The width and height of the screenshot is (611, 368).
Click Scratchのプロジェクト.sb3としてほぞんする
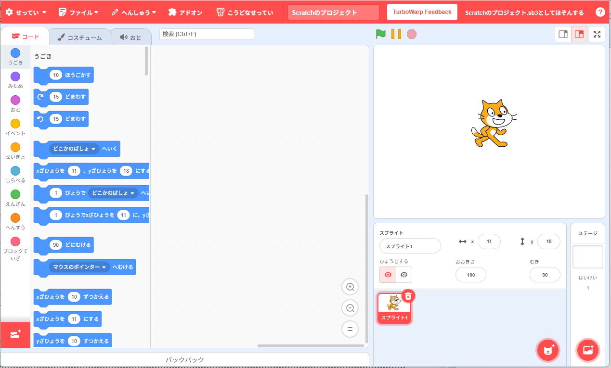524,13
